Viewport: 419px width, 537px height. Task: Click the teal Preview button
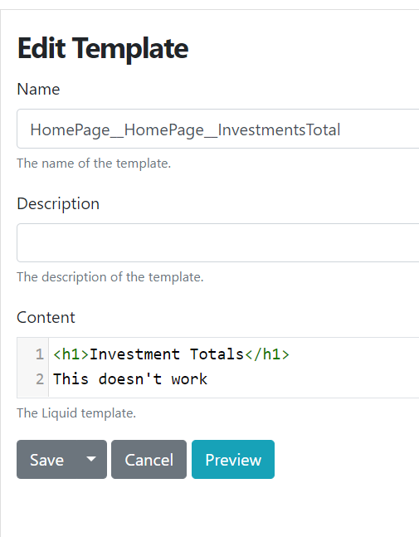[233, 459]
